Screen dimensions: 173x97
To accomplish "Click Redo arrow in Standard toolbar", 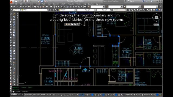I will (51, 6).
